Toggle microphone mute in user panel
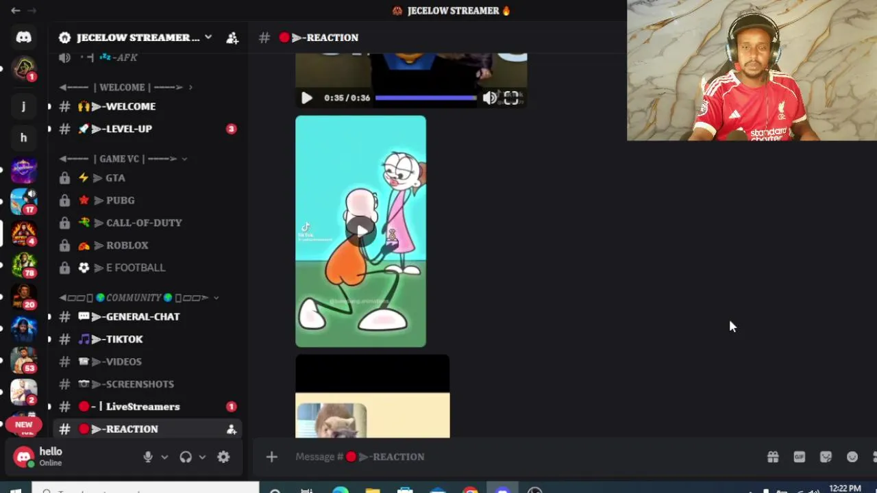Viewport: 877px width, 493px height. [x=148, y=457]
